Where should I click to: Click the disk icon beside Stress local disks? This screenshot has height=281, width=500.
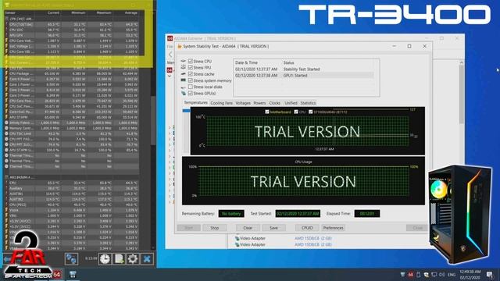coord(184,87)
